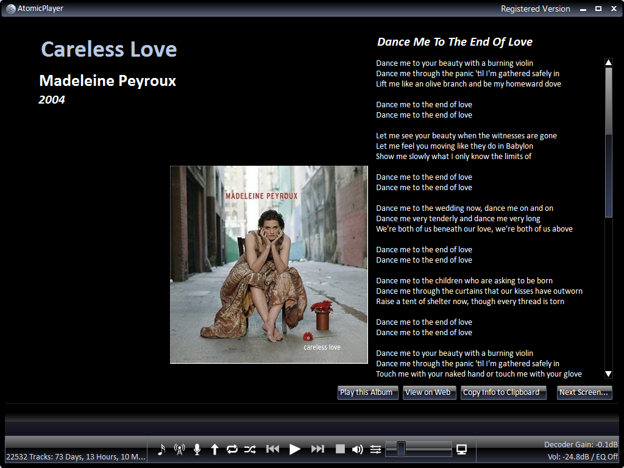Open the music note library icon
This screenshot has height=468, width=624.
161,449
